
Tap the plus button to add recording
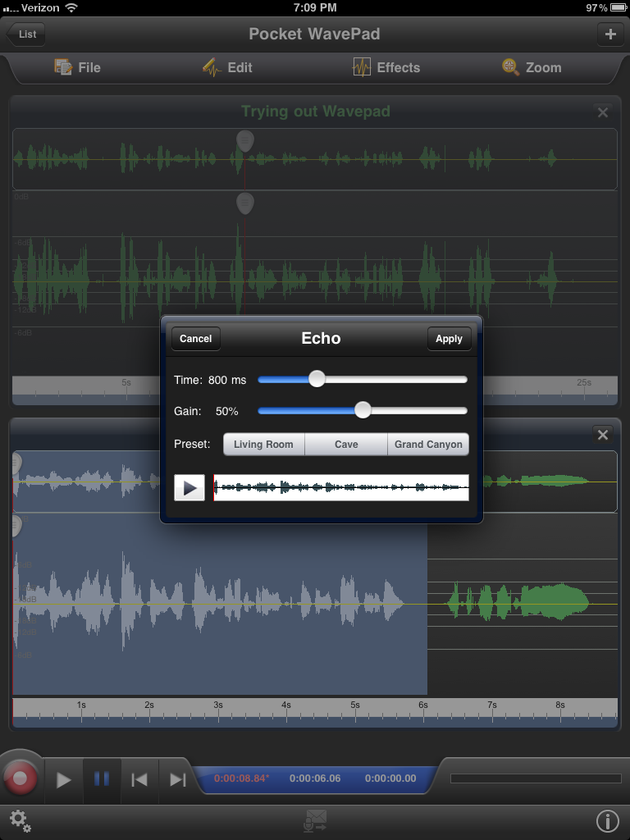[x=609, y=34]
